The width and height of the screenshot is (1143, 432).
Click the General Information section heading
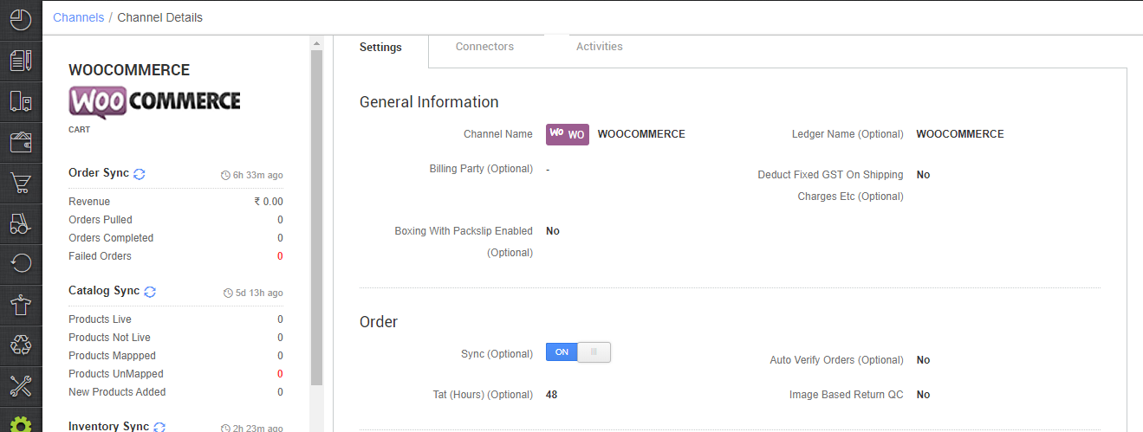429,102
